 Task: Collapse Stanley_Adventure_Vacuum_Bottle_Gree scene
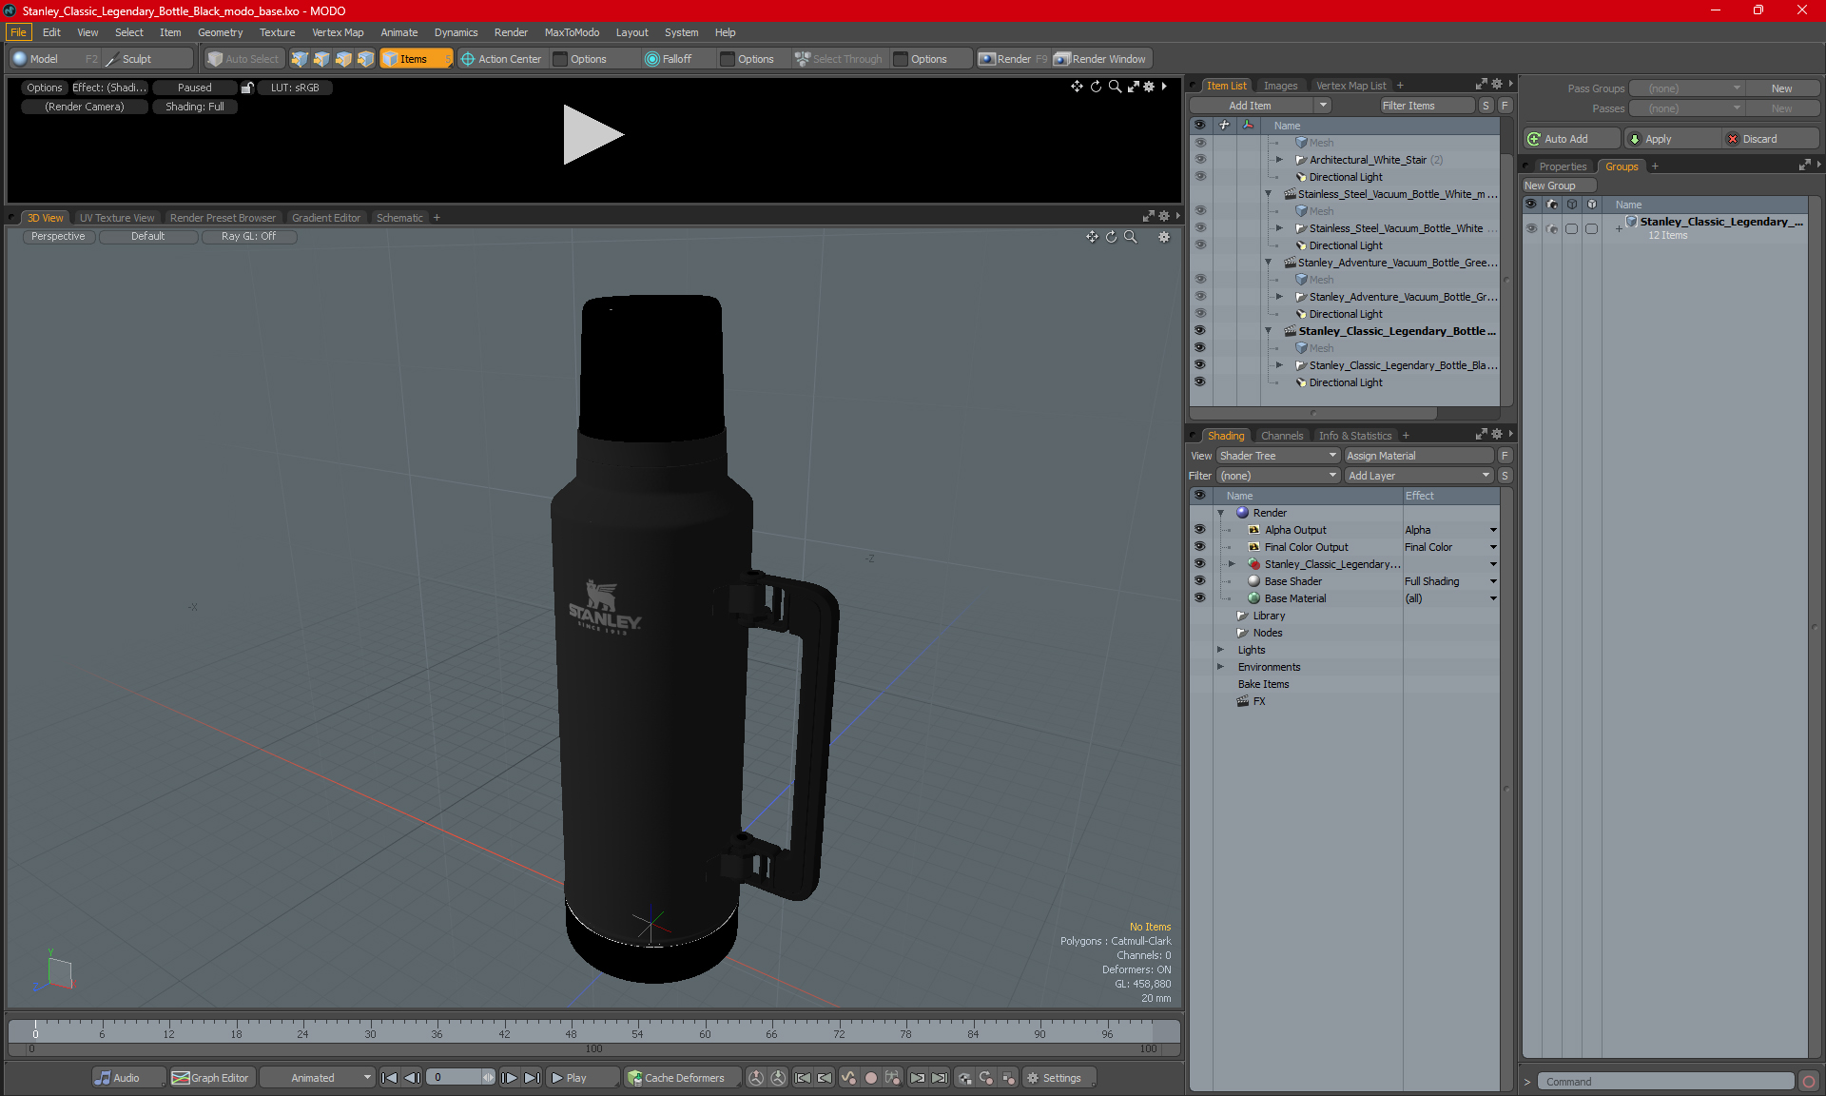pos(1268,263)
